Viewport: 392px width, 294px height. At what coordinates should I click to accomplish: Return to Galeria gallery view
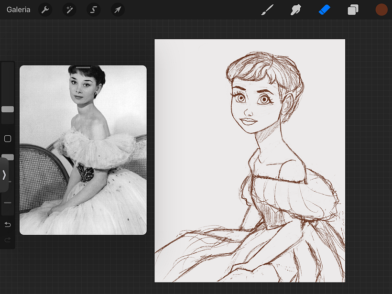coord(18,10)
